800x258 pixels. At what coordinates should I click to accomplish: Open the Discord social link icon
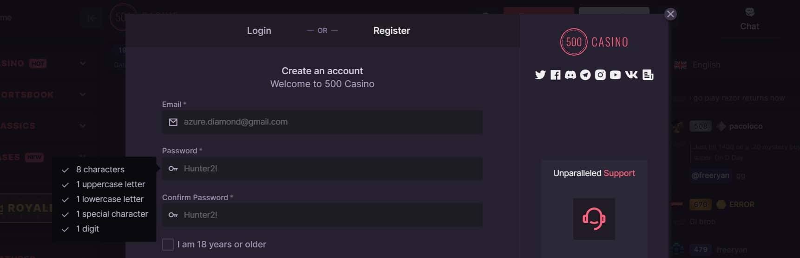click(570, 75)
